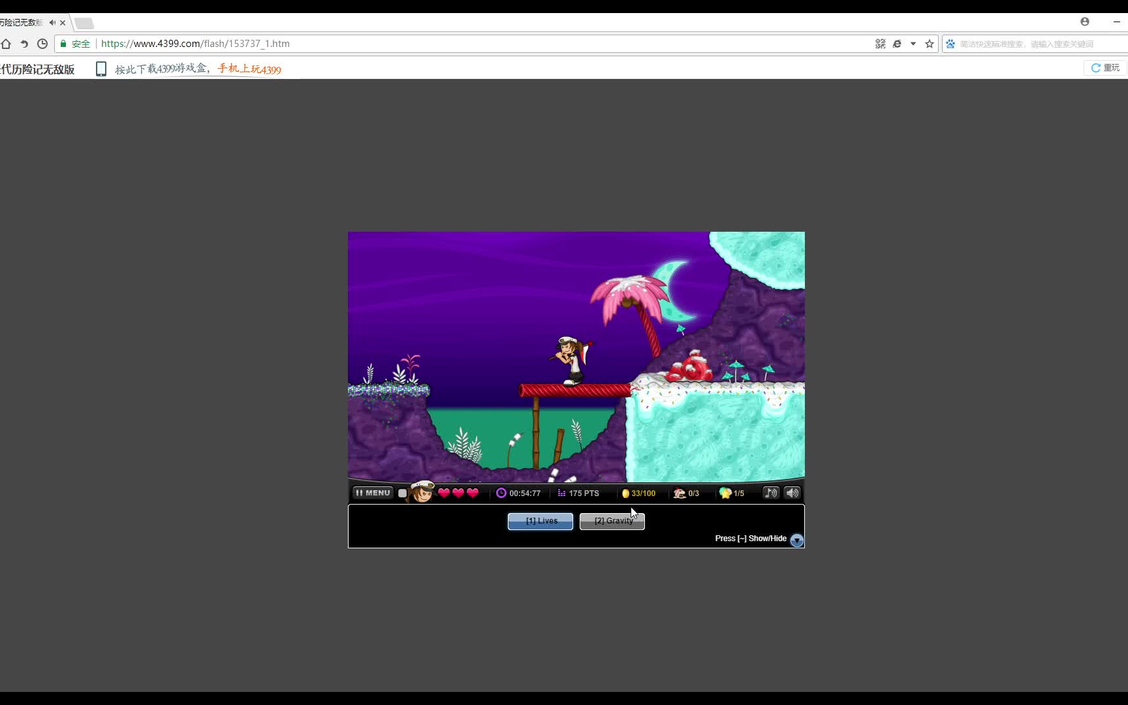Image resolution: width=1128 pixels, height=705 pixels.
Task: Open the QR code icon in address bar
Action: point(881,44)
